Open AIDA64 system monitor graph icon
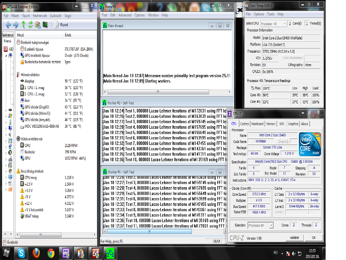Image resolution: width=346 pixels, height=260 pixels. 45,25
